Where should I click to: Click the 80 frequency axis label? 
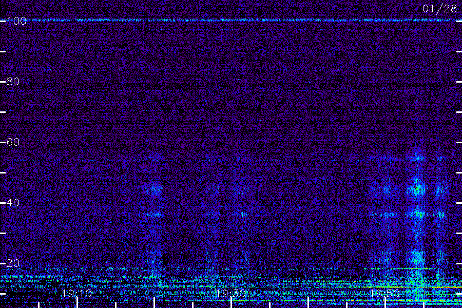tap(13, 82)
